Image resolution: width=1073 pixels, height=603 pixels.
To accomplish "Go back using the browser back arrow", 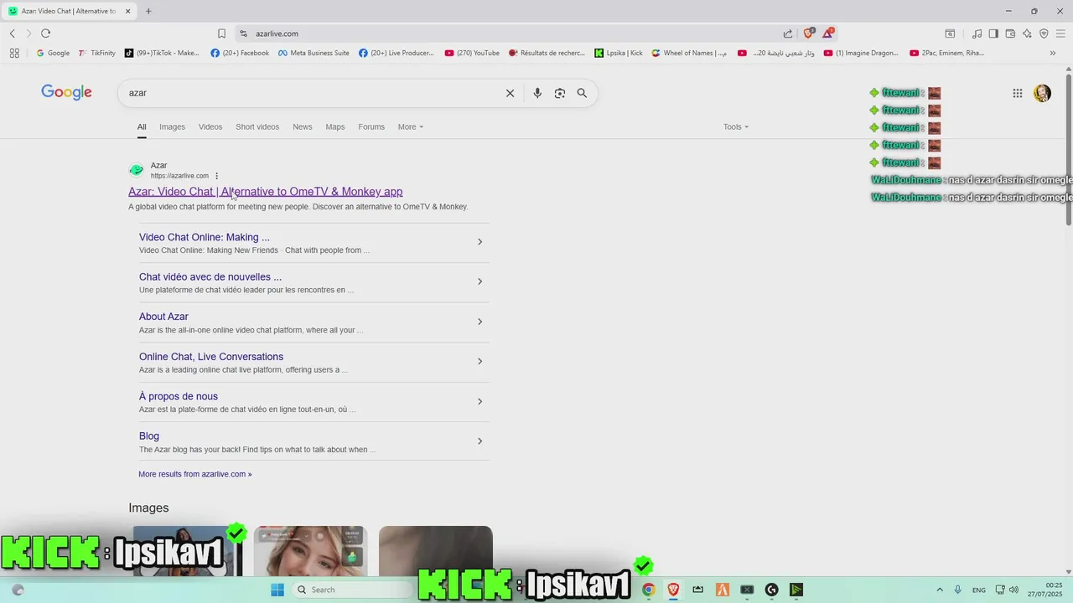I will point(12,33).
